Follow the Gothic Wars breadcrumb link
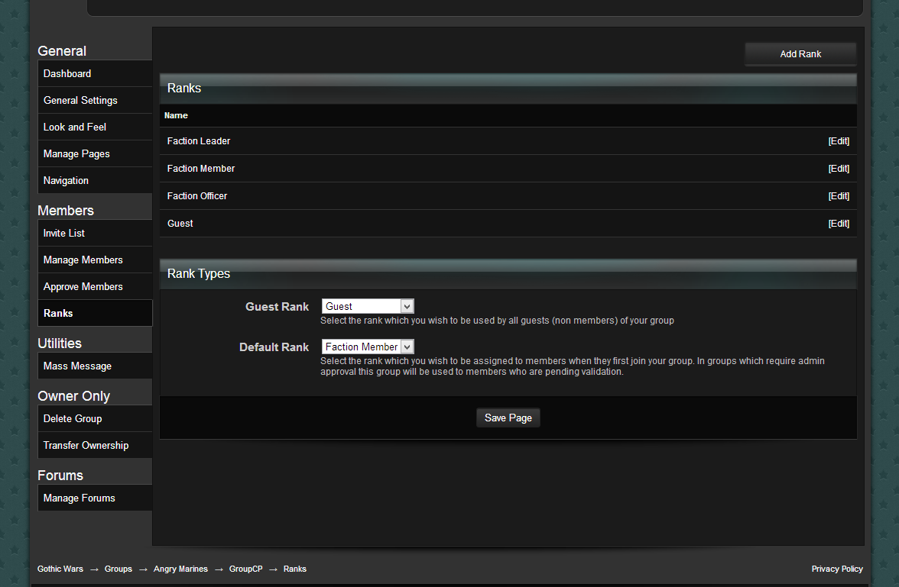This screenshot has width=899, height=587. (60, 569)
